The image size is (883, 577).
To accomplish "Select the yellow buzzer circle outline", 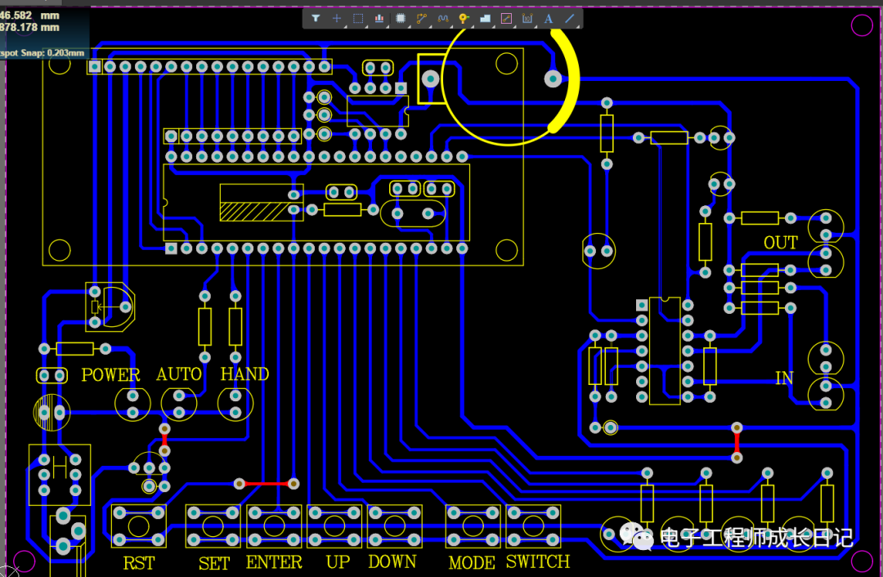I will pos(509,78).
